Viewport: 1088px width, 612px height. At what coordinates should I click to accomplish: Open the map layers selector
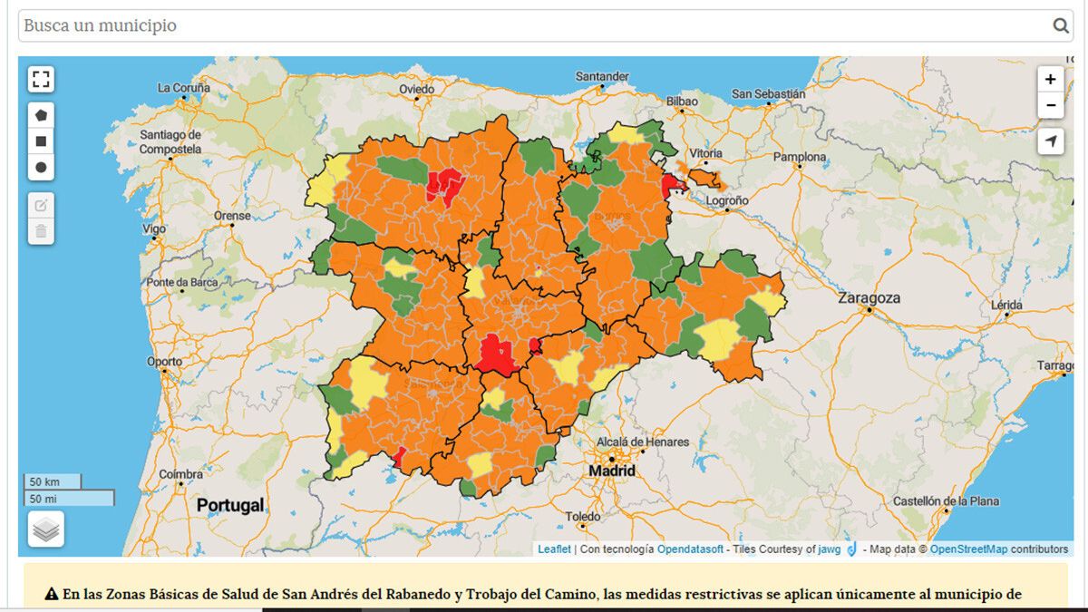pos(46,529)
